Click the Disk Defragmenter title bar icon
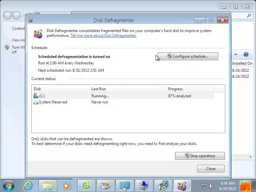The image size is (256, 192). coord(30,20)
